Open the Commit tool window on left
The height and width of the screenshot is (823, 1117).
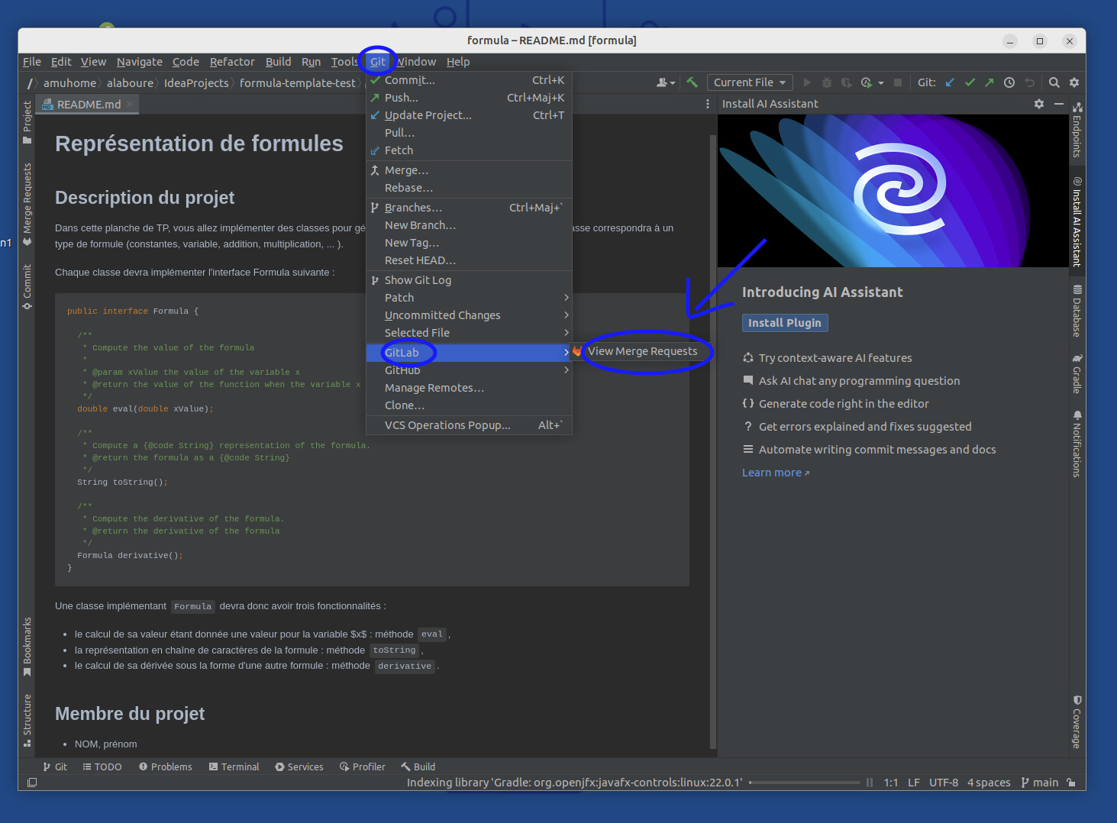click(x=27, y=286)
